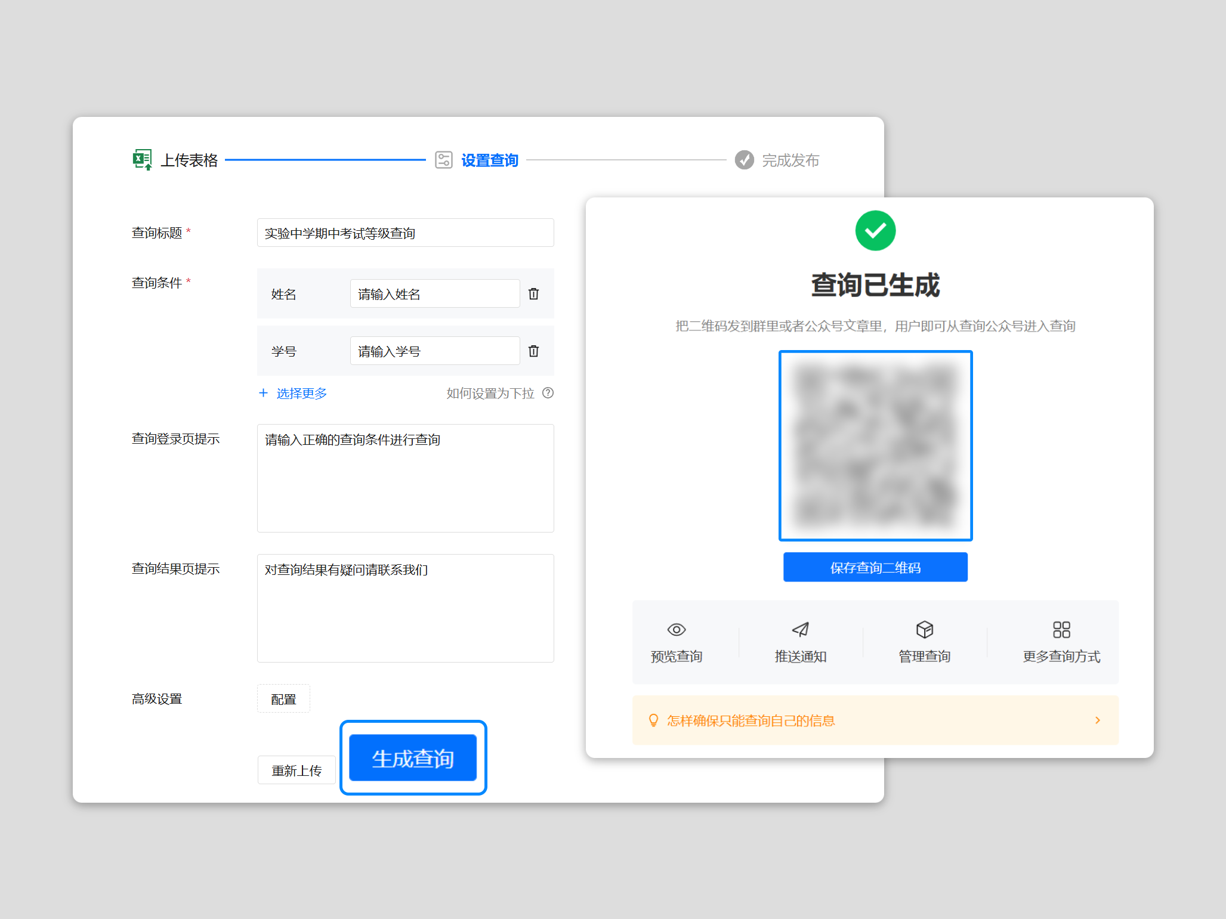Click the 查询标题 label

click(x=157, y=233)
